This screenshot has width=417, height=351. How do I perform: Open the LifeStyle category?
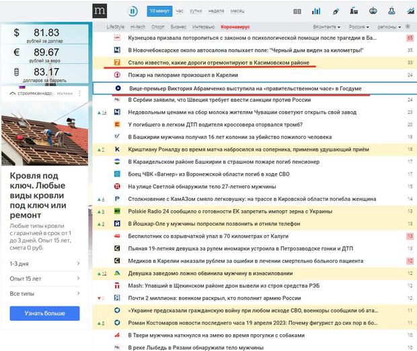[116, 27]
